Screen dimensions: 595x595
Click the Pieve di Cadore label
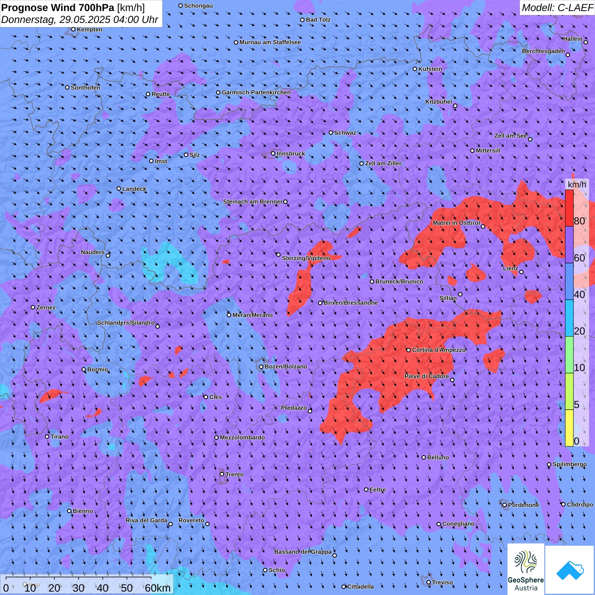tap(426, 376)
